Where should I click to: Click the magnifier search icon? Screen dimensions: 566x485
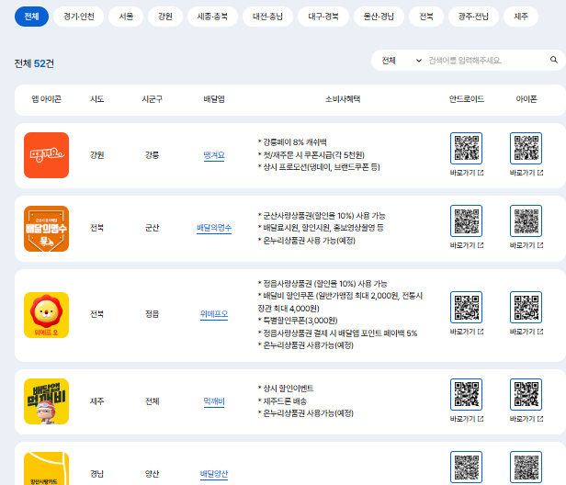[554, 60]
